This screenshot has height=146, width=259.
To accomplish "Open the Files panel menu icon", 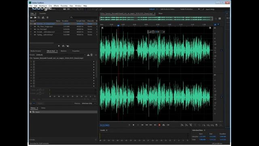I will coord(36,13).
